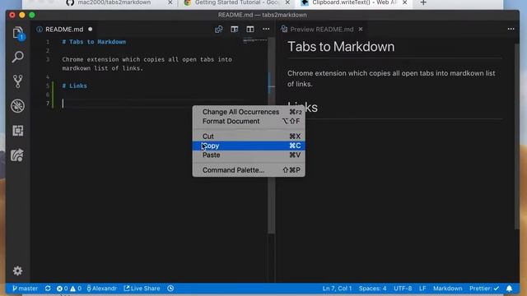Open the Manage gear at sidebar bottom
The width and height of the screenshot is (527, 296).
click(x=18, y=271)
